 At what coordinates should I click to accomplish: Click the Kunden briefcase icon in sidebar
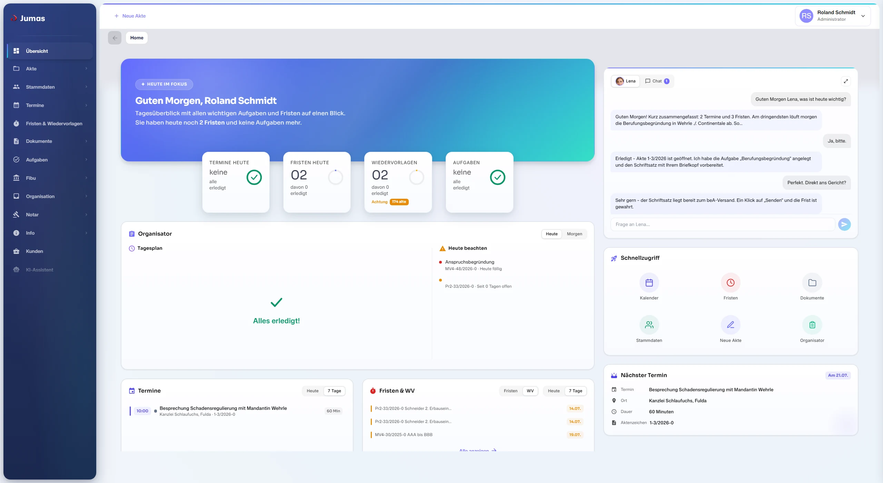coord(16,251)
